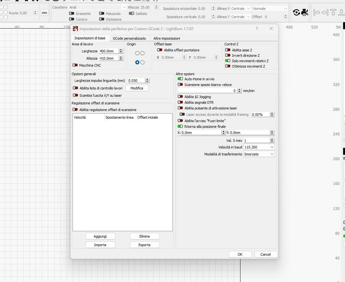Expand the Modalità di trasferimento dropdown

point(259,154)
